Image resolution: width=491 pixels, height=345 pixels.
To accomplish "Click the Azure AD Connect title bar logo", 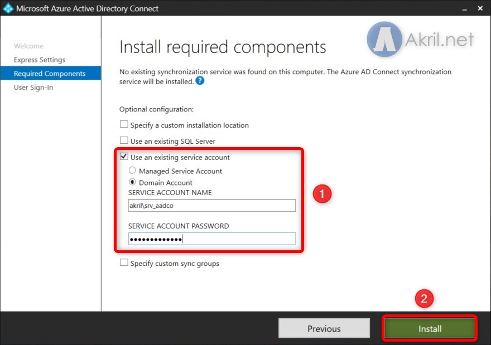I will (8, 8).
